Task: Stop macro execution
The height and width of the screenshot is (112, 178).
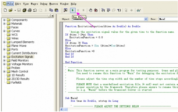Action: (83, 10)
